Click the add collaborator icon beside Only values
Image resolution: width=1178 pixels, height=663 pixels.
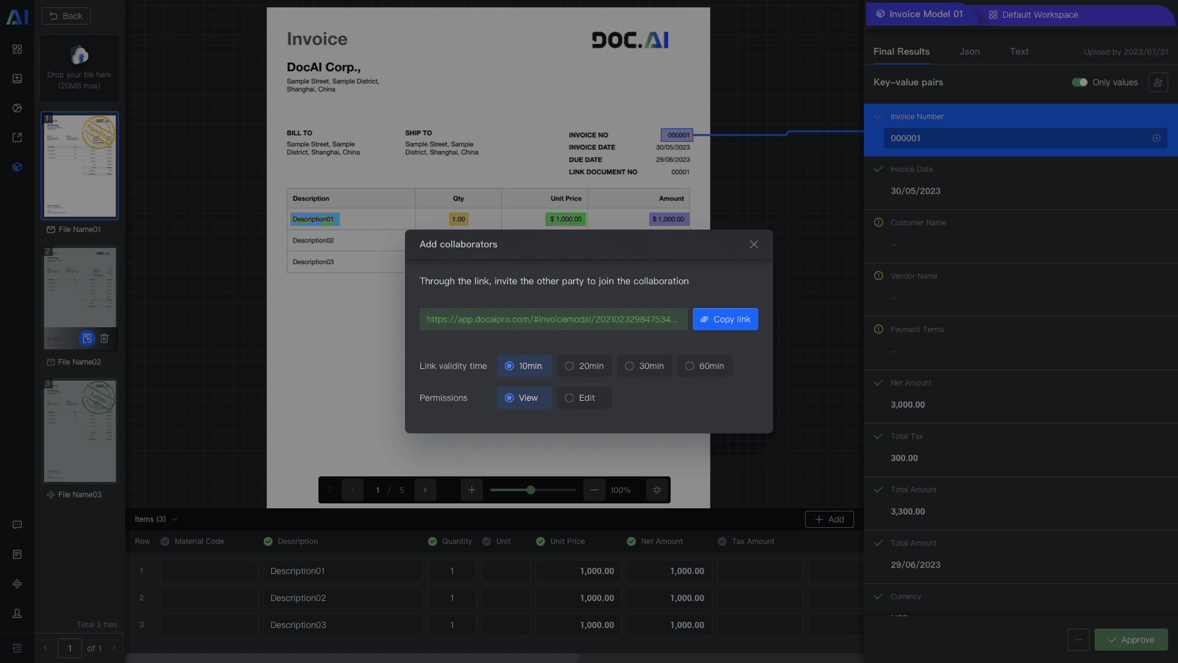point(1158,82)
